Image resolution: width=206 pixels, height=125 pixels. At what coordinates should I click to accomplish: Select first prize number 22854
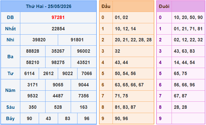coord(58,29)
